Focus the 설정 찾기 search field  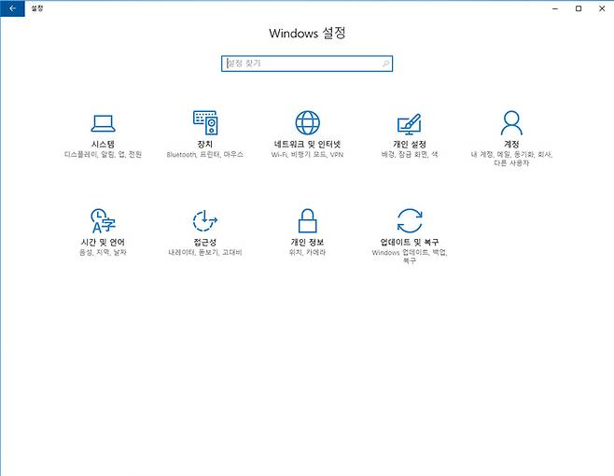[x=299, y=63]
